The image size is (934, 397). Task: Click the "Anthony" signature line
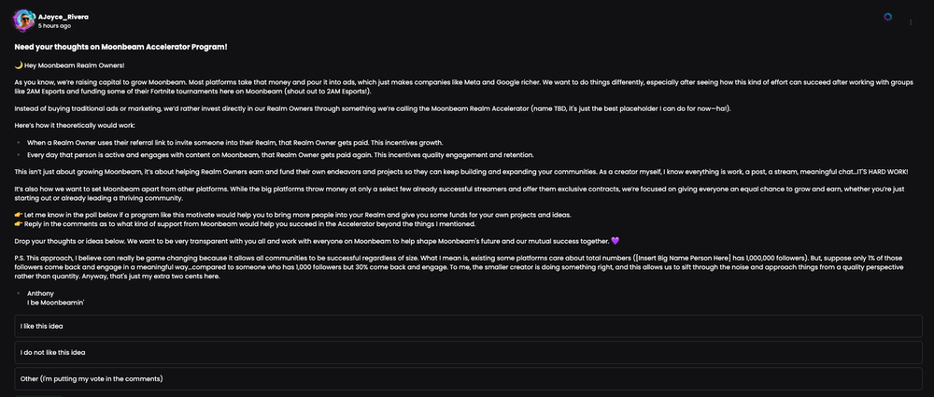[40, 293]
